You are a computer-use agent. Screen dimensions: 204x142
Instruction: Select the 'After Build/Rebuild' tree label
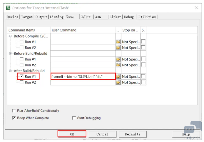click(29, 71)
